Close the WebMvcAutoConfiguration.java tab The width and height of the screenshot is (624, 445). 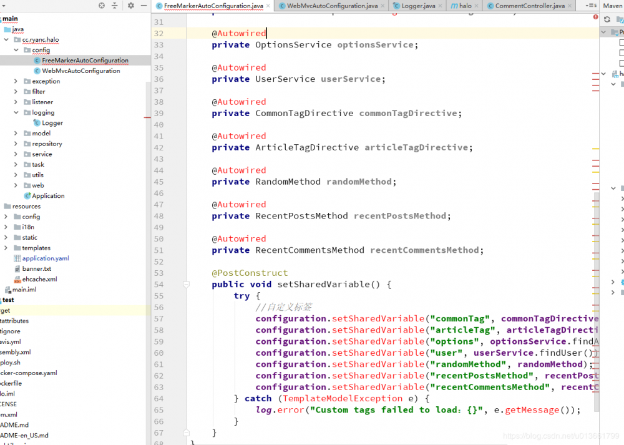pyautogui.click(x=383, y=6)
